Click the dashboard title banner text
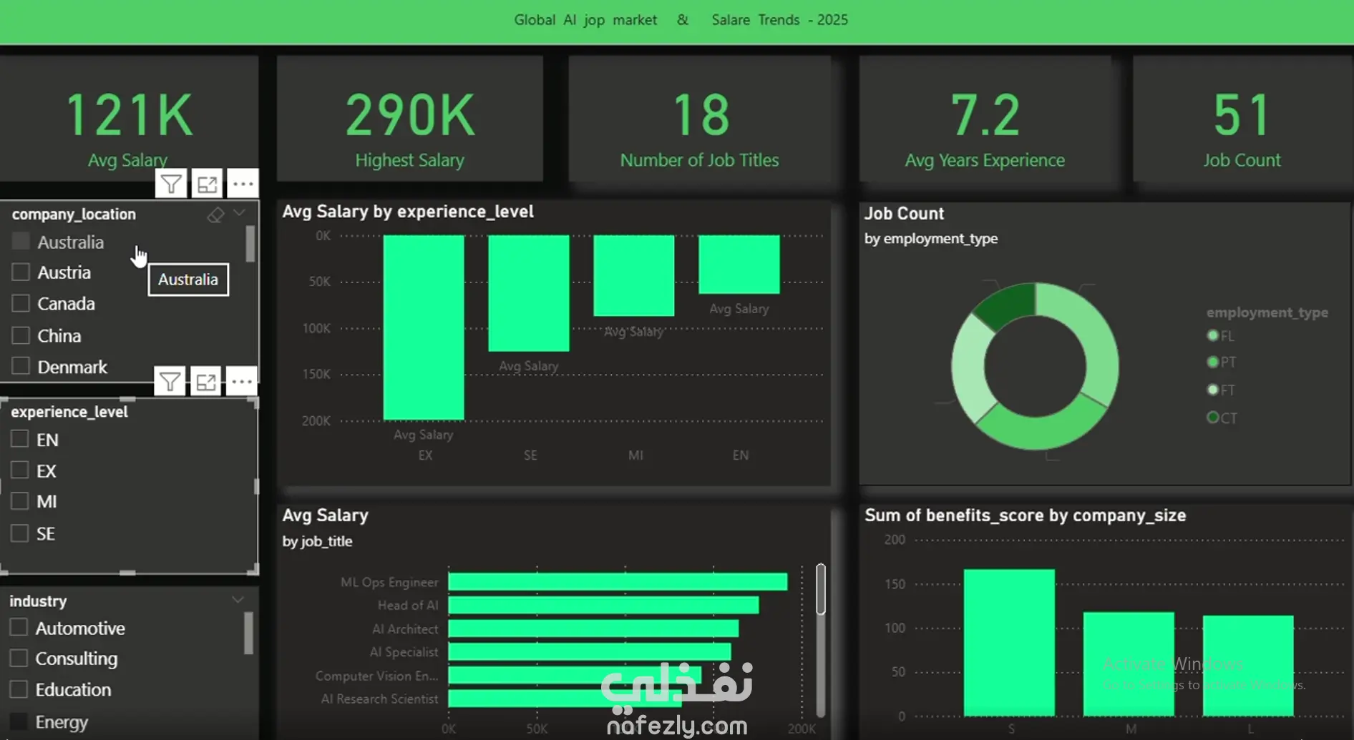 pos(681,20)
